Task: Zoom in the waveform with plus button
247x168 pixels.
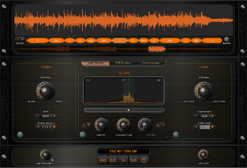Action: pyautogui.click(x=22, y=40)
